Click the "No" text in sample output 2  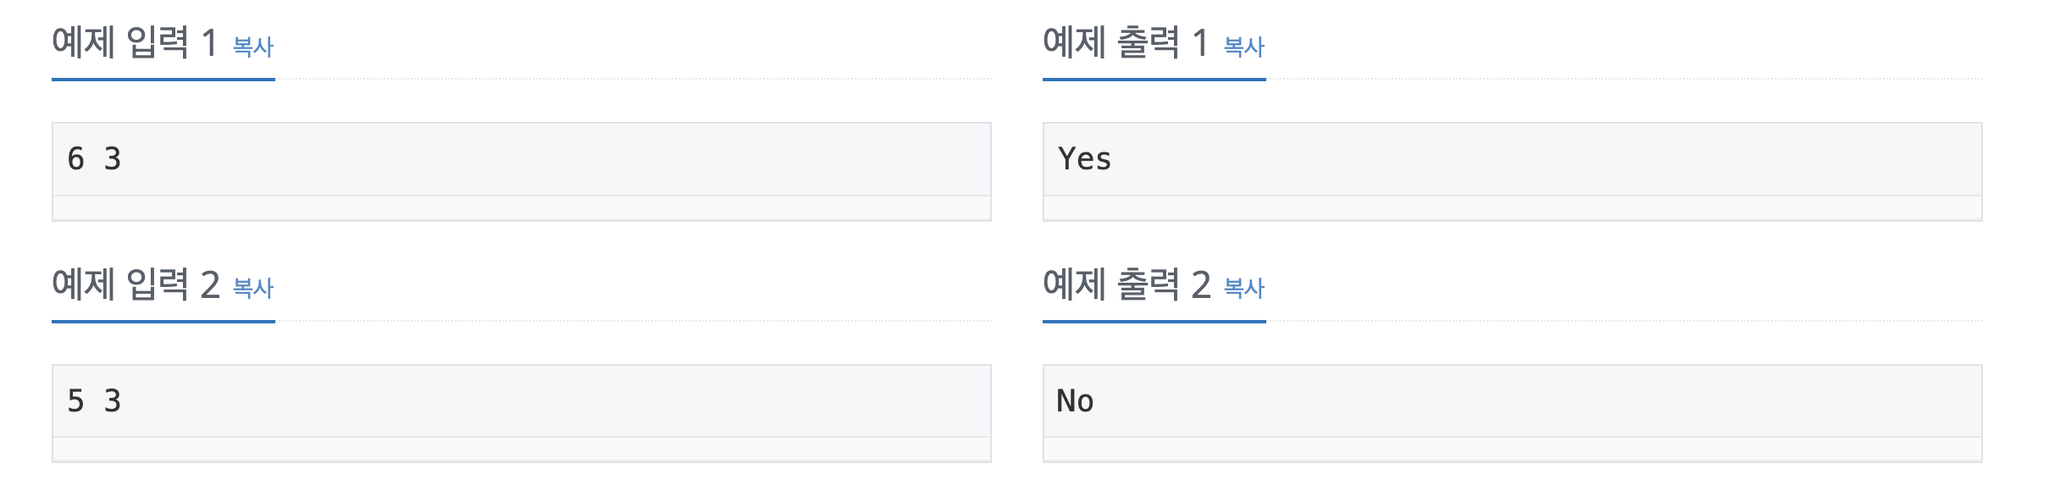[1075, 401]
